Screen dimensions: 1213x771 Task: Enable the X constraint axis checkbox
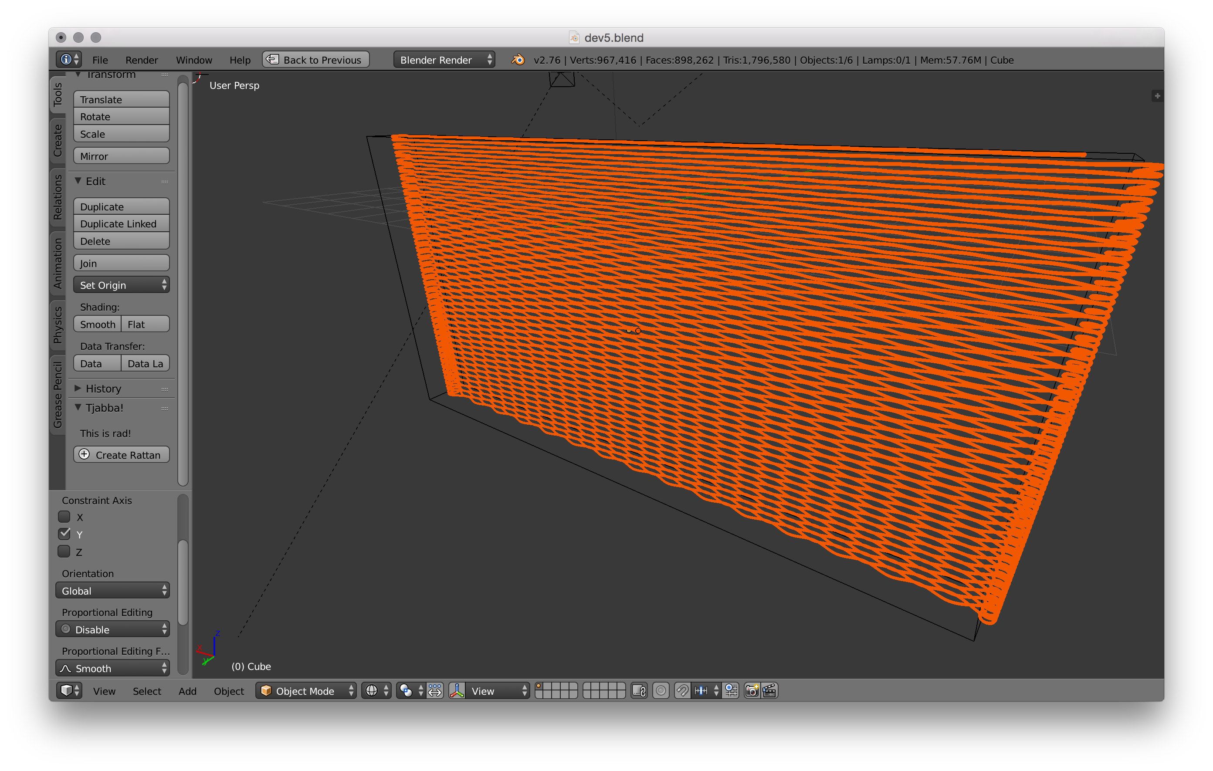[x=64, y=516]
